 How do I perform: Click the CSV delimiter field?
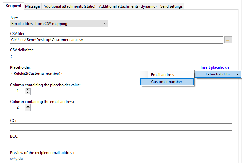pos(26,56)
